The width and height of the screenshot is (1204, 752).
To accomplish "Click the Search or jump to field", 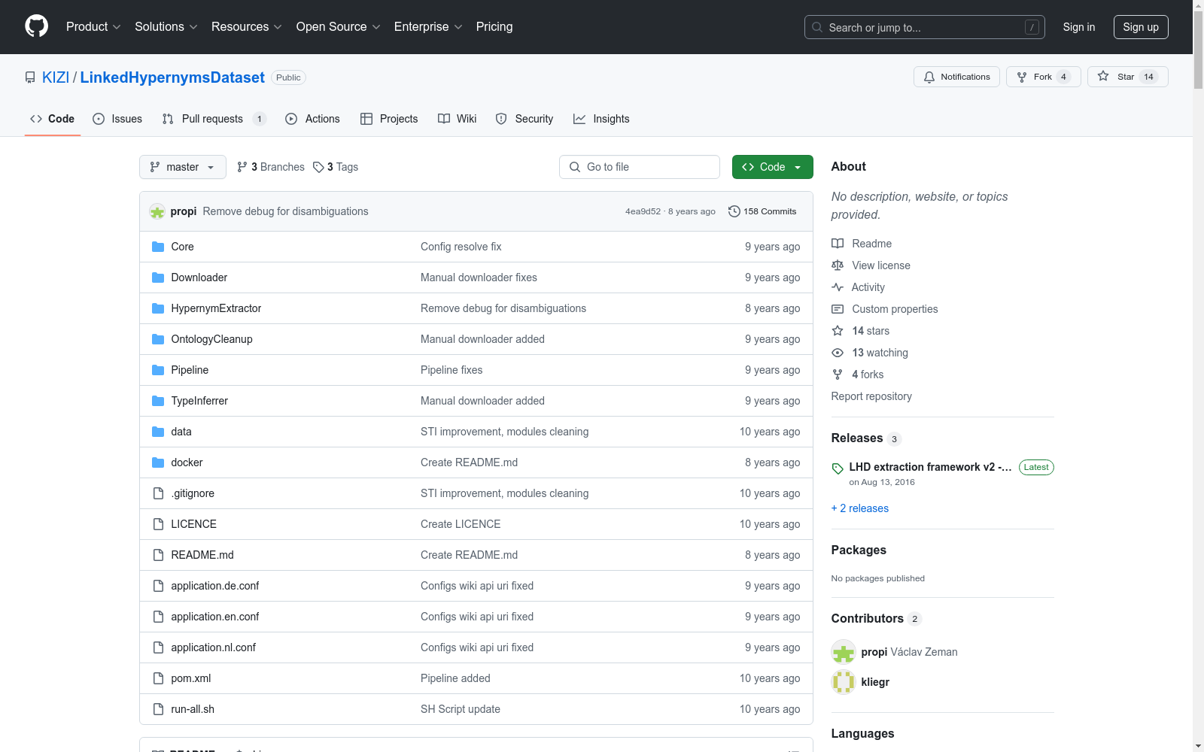I will click(925, 27).
